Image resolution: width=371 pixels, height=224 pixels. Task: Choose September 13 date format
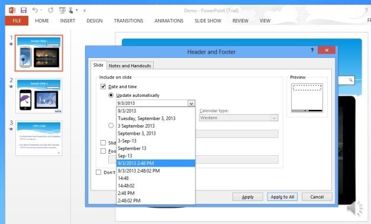156,148
